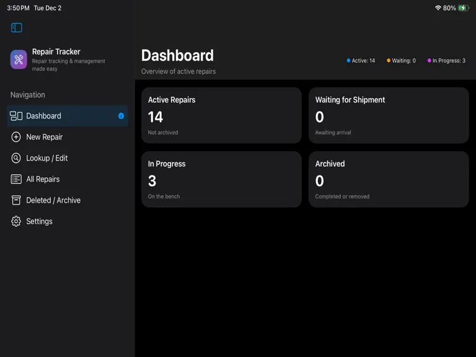Image resolution: width=476 pixels, height=357 pixels.
Task: Click the Dashboard grid icon in sidebar
Action: click(16, 116)
